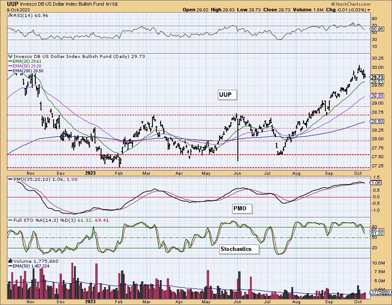The width and height of the screenshot is (392, 305).
Task: Click the -1.0 PMO axis label
Action: point(376,210)
